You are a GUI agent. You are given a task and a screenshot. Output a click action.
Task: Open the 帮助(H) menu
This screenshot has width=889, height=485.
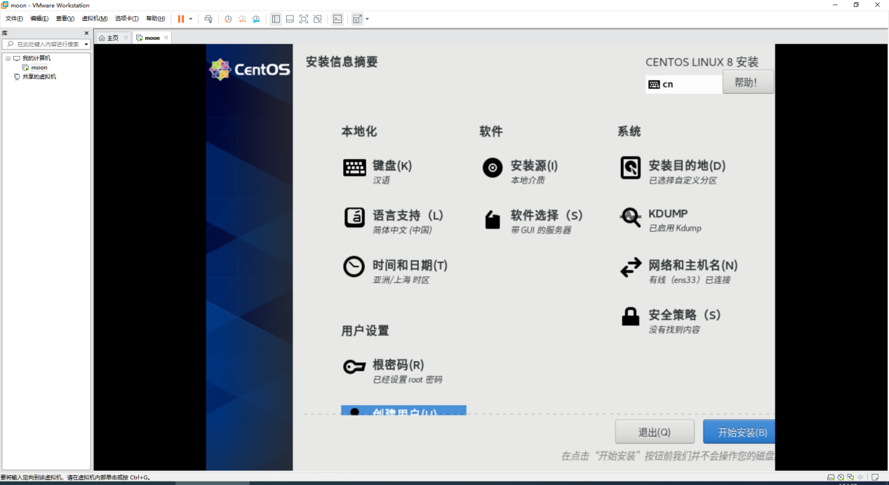coord(156,19)
